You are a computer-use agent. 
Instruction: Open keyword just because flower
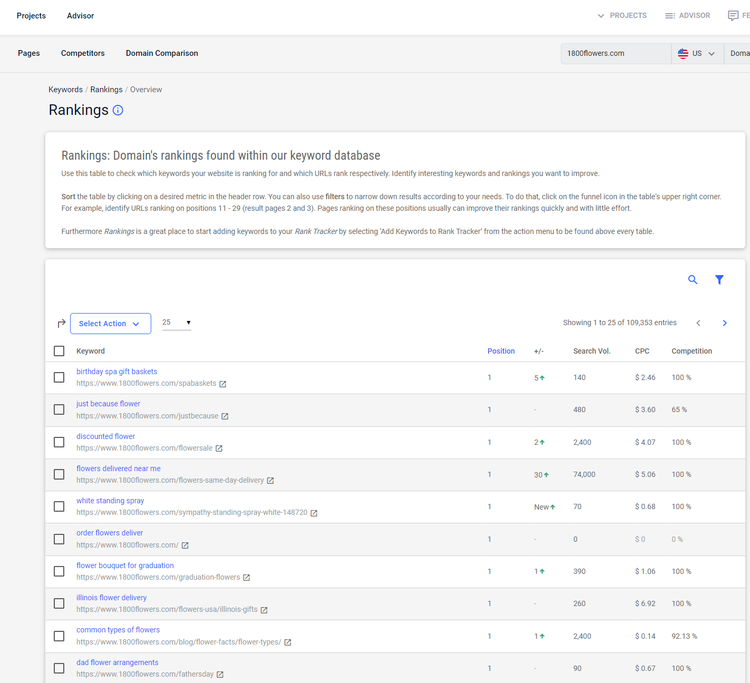pyautogui.click(x=108, y=404)
